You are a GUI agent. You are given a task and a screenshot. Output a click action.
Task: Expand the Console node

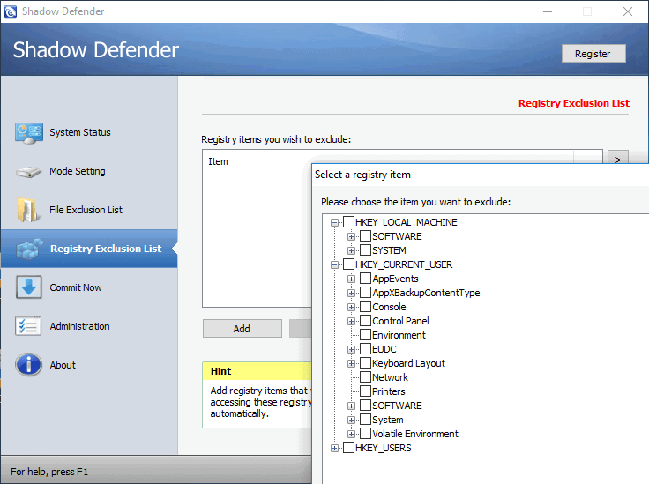pyautogui.click(x=351, y=307)
